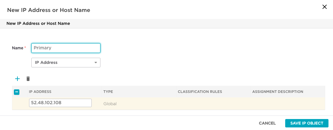Select the Global type cell in the row
Screen dimensions: 333x130
coord(110,104)
